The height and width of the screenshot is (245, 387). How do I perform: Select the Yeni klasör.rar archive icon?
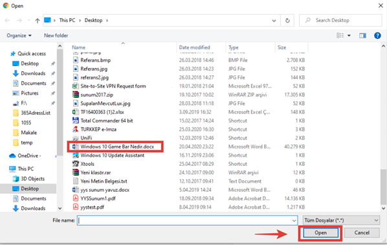[x=76, y=172]
